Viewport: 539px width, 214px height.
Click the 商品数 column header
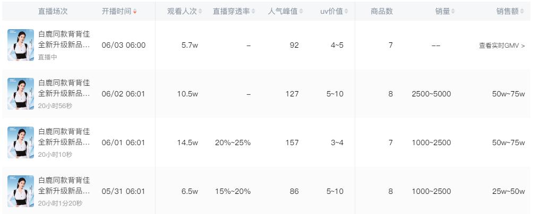pos(382,11)
